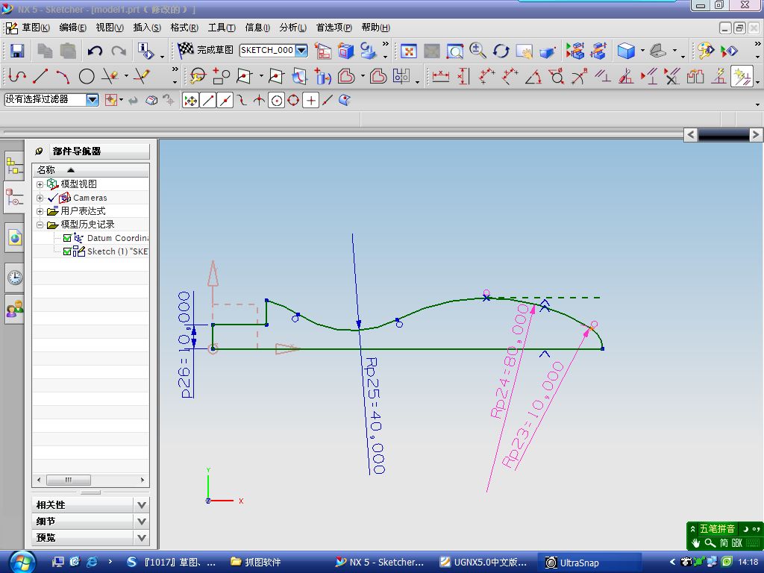764x573 pixels.
Task: Open the 工具 (Tools) menu
Action: (x=222, y=28)
